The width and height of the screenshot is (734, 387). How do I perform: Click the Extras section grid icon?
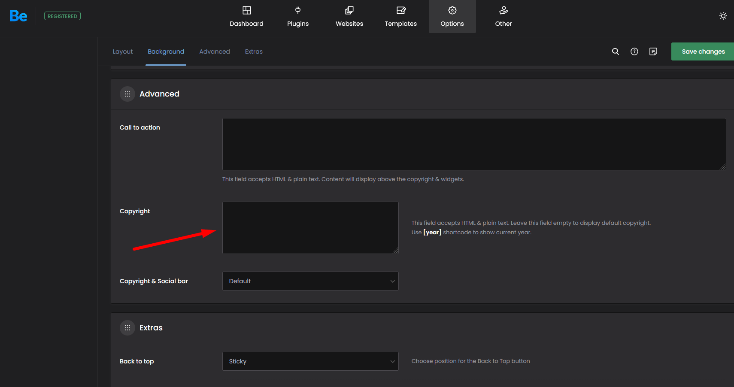coord(127,328)
